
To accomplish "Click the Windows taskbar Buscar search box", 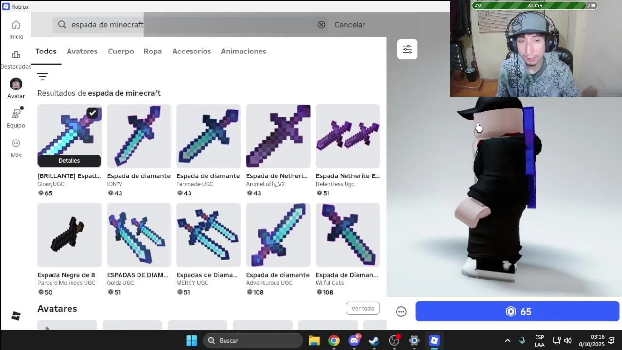I will click(x=253, y=341).
